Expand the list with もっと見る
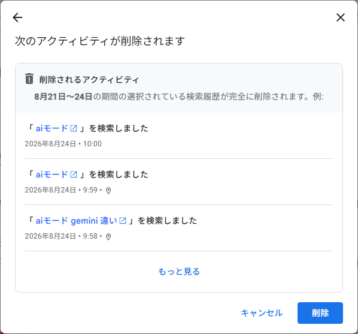The image size is (358, 334). (x=179, y=271)
